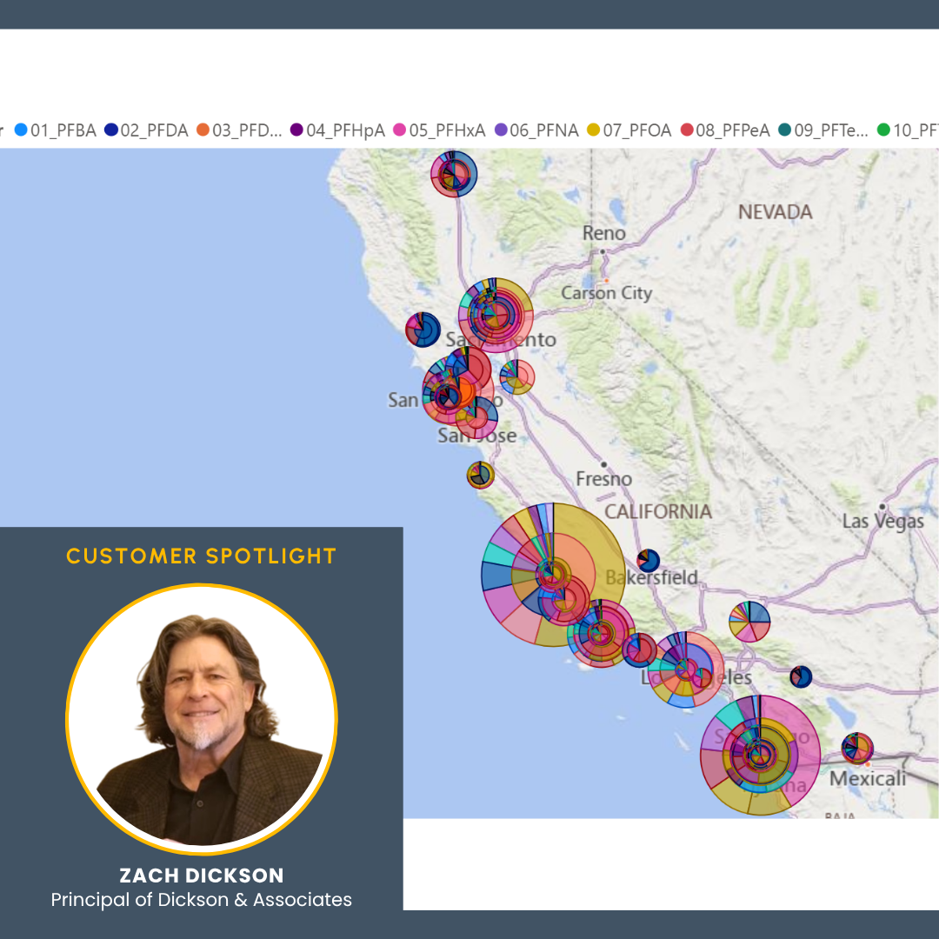939x939 pixels.
Task: Click the Fresno city marker dot
Action: coord(603,464)
